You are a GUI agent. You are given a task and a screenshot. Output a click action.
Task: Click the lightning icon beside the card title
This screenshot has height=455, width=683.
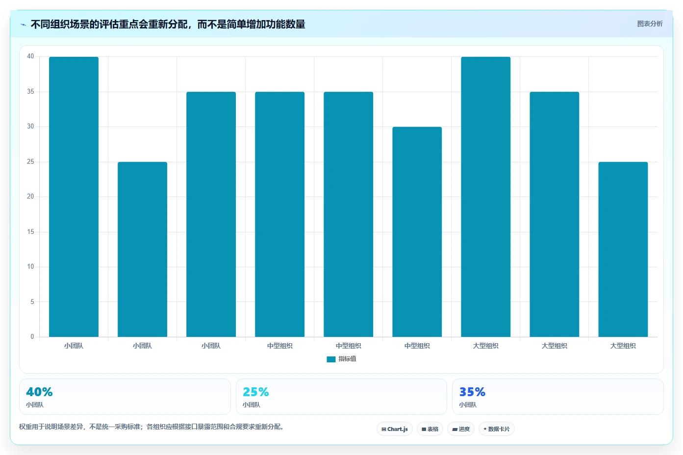pos(23,25)
